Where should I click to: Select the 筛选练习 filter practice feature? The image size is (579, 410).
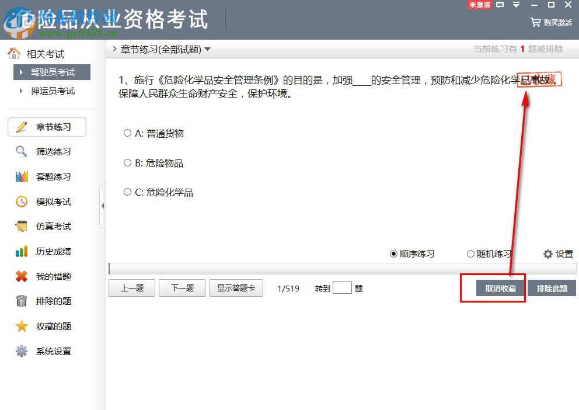(x=48, y=151)
